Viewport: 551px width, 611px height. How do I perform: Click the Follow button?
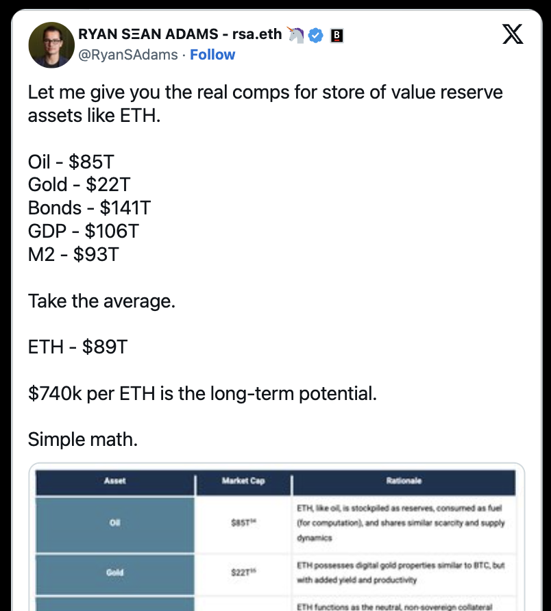click(212, 55)
